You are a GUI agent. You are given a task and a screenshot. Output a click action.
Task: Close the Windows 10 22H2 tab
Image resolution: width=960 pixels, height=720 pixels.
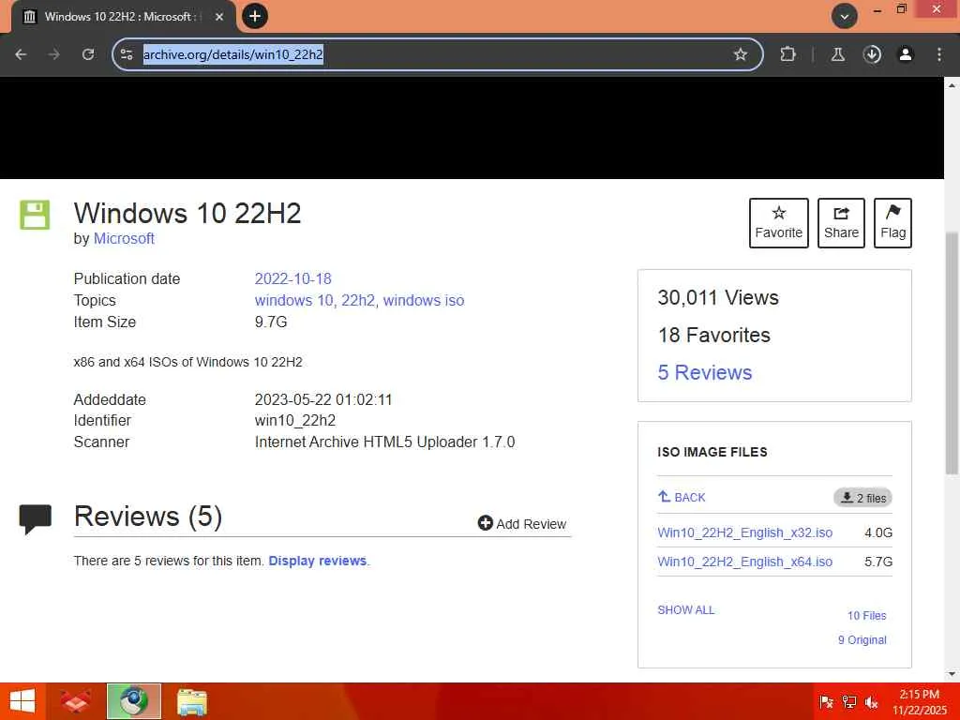coord(219,17)
